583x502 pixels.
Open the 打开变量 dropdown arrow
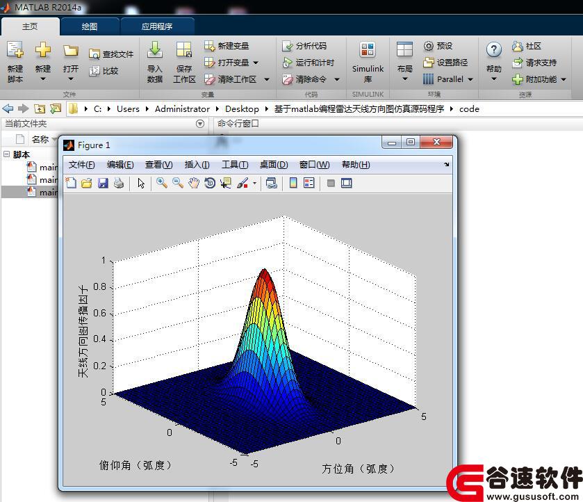pos(256,63)
